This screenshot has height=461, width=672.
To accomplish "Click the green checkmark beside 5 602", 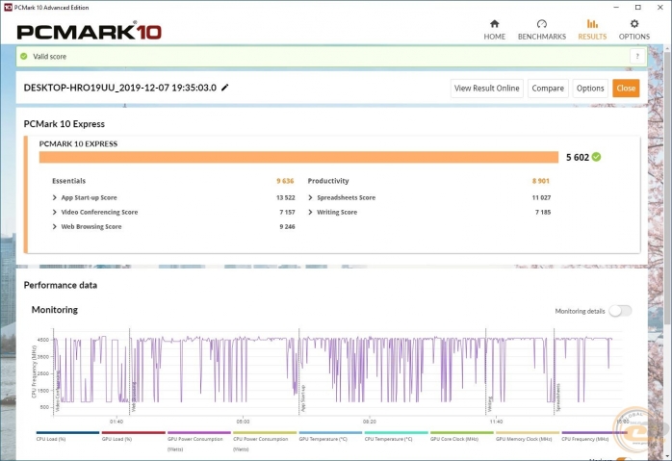I will [596, 157].
